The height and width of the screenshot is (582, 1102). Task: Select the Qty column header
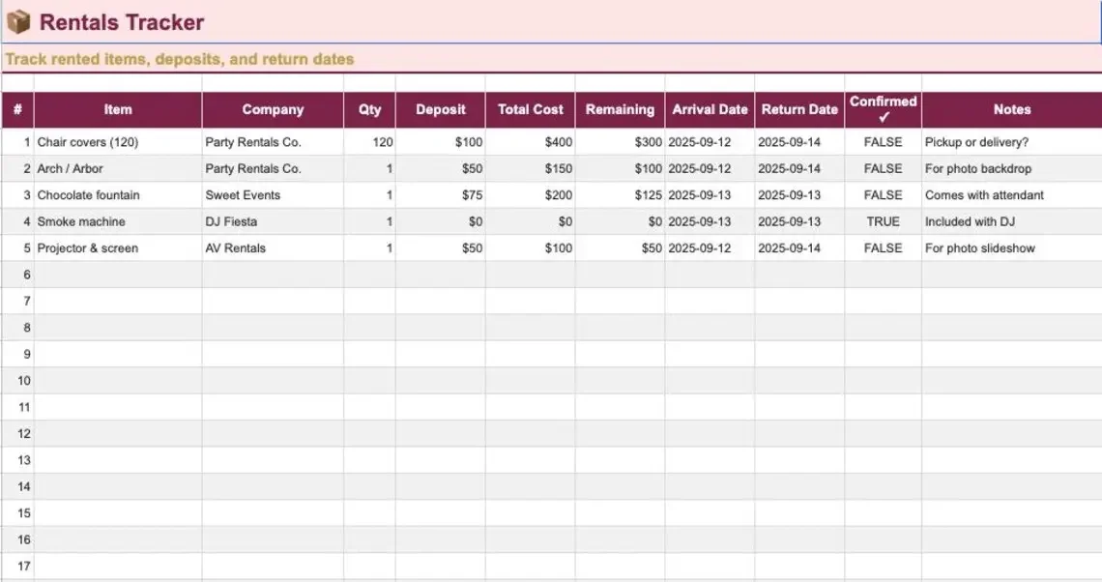click(369, 109)
